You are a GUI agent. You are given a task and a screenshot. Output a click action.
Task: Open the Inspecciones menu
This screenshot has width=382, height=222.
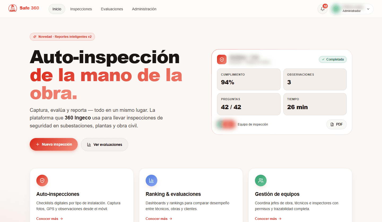tap(81, 9)
